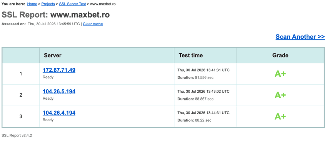Click Scan Another link
327x143 pixels.
(x=300, y=37)
